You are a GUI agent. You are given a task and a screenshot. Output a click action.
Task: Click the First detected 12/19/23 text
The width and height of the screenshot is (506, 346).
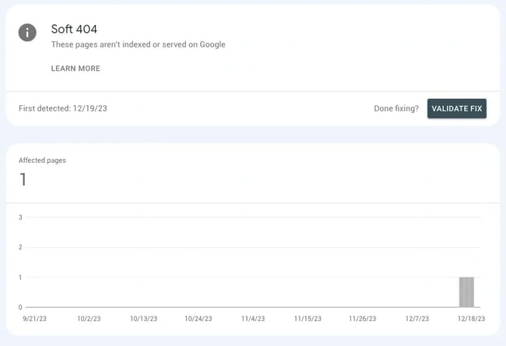coord(63,108)
